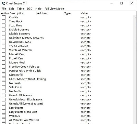Sort by the Type column header
The width and height of the screenshot is (137, 124).
tap(67, 13)
